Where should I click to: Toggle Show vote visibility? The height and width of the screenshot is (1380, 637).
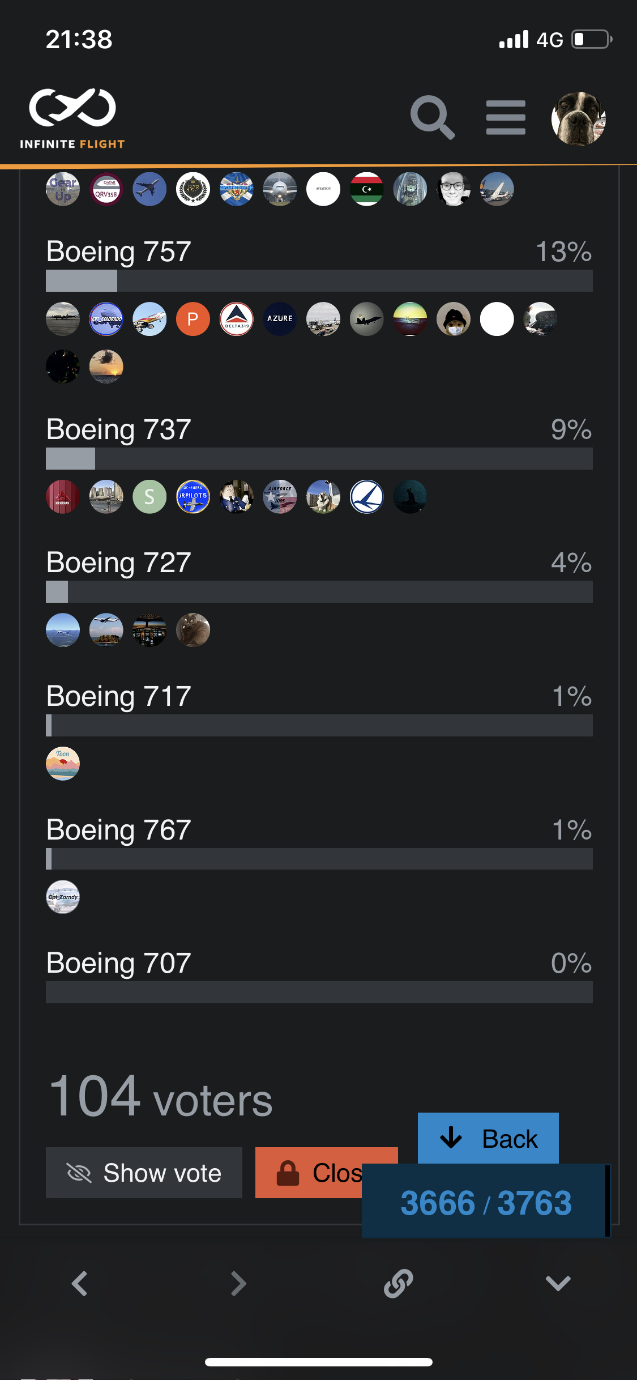click(x=144, y=1173)
